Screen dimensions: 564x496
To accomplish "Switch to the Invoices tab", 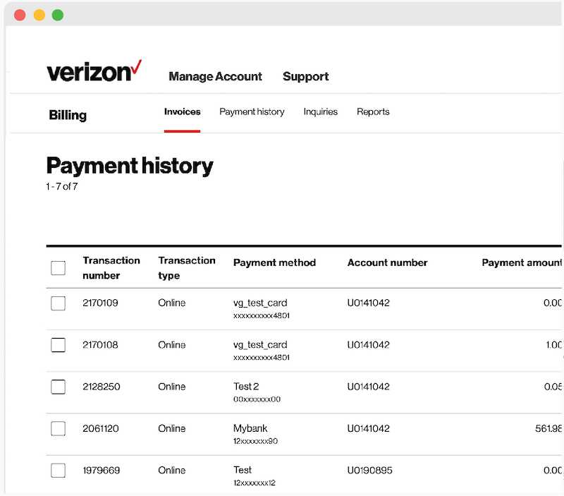I will [182, 112].
